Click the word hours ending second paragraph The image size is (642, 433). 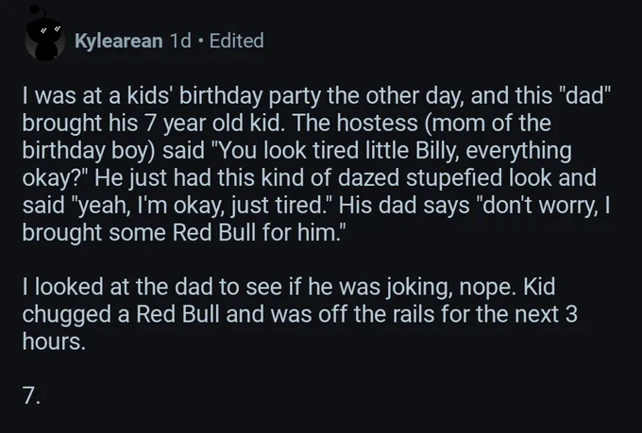pyautogui.click(x=54, y=341)
